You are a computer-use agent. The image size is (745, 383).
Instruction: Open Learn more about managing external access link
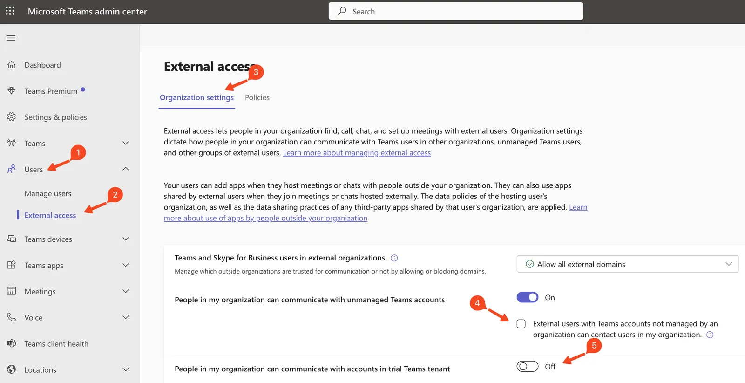click(357, 153)
